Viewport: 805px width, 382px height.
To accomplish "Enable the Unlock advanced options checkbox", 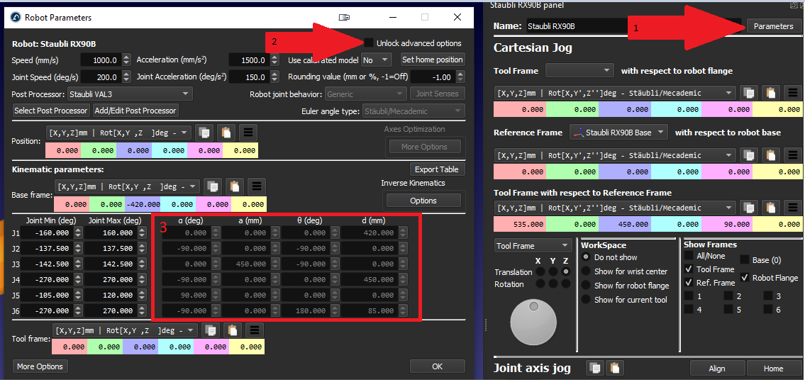I will pyautogui.click(x=368, y=43).
